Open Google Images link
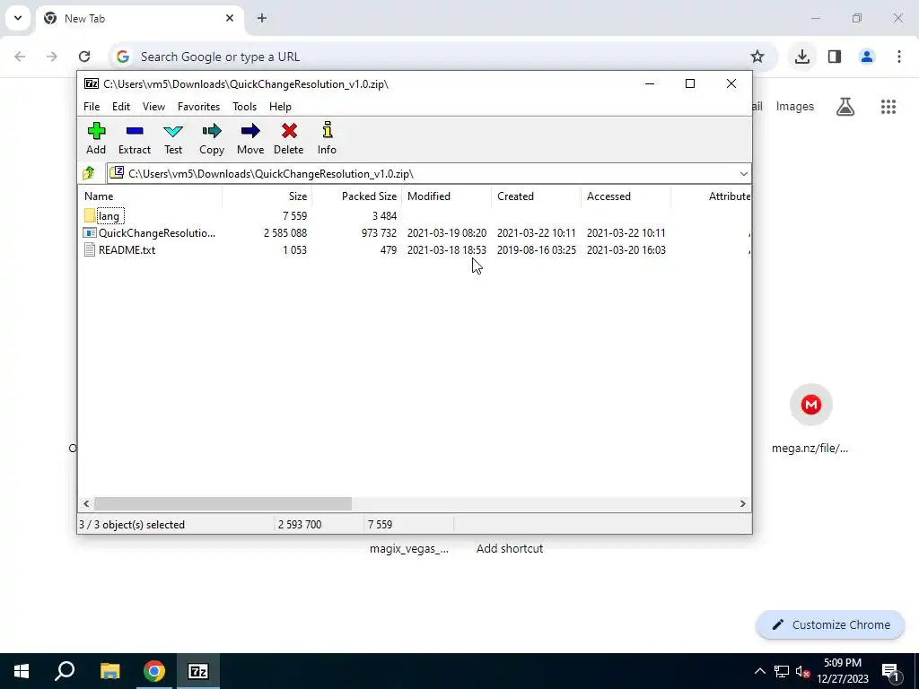Image resolution: width=919 pixels, height=689 pixels. point(795,107)
